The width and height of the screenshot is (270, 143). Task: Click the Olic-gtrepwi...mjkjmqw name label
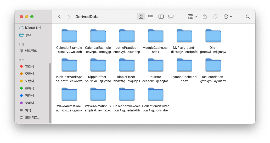click(x=213, y=50)
